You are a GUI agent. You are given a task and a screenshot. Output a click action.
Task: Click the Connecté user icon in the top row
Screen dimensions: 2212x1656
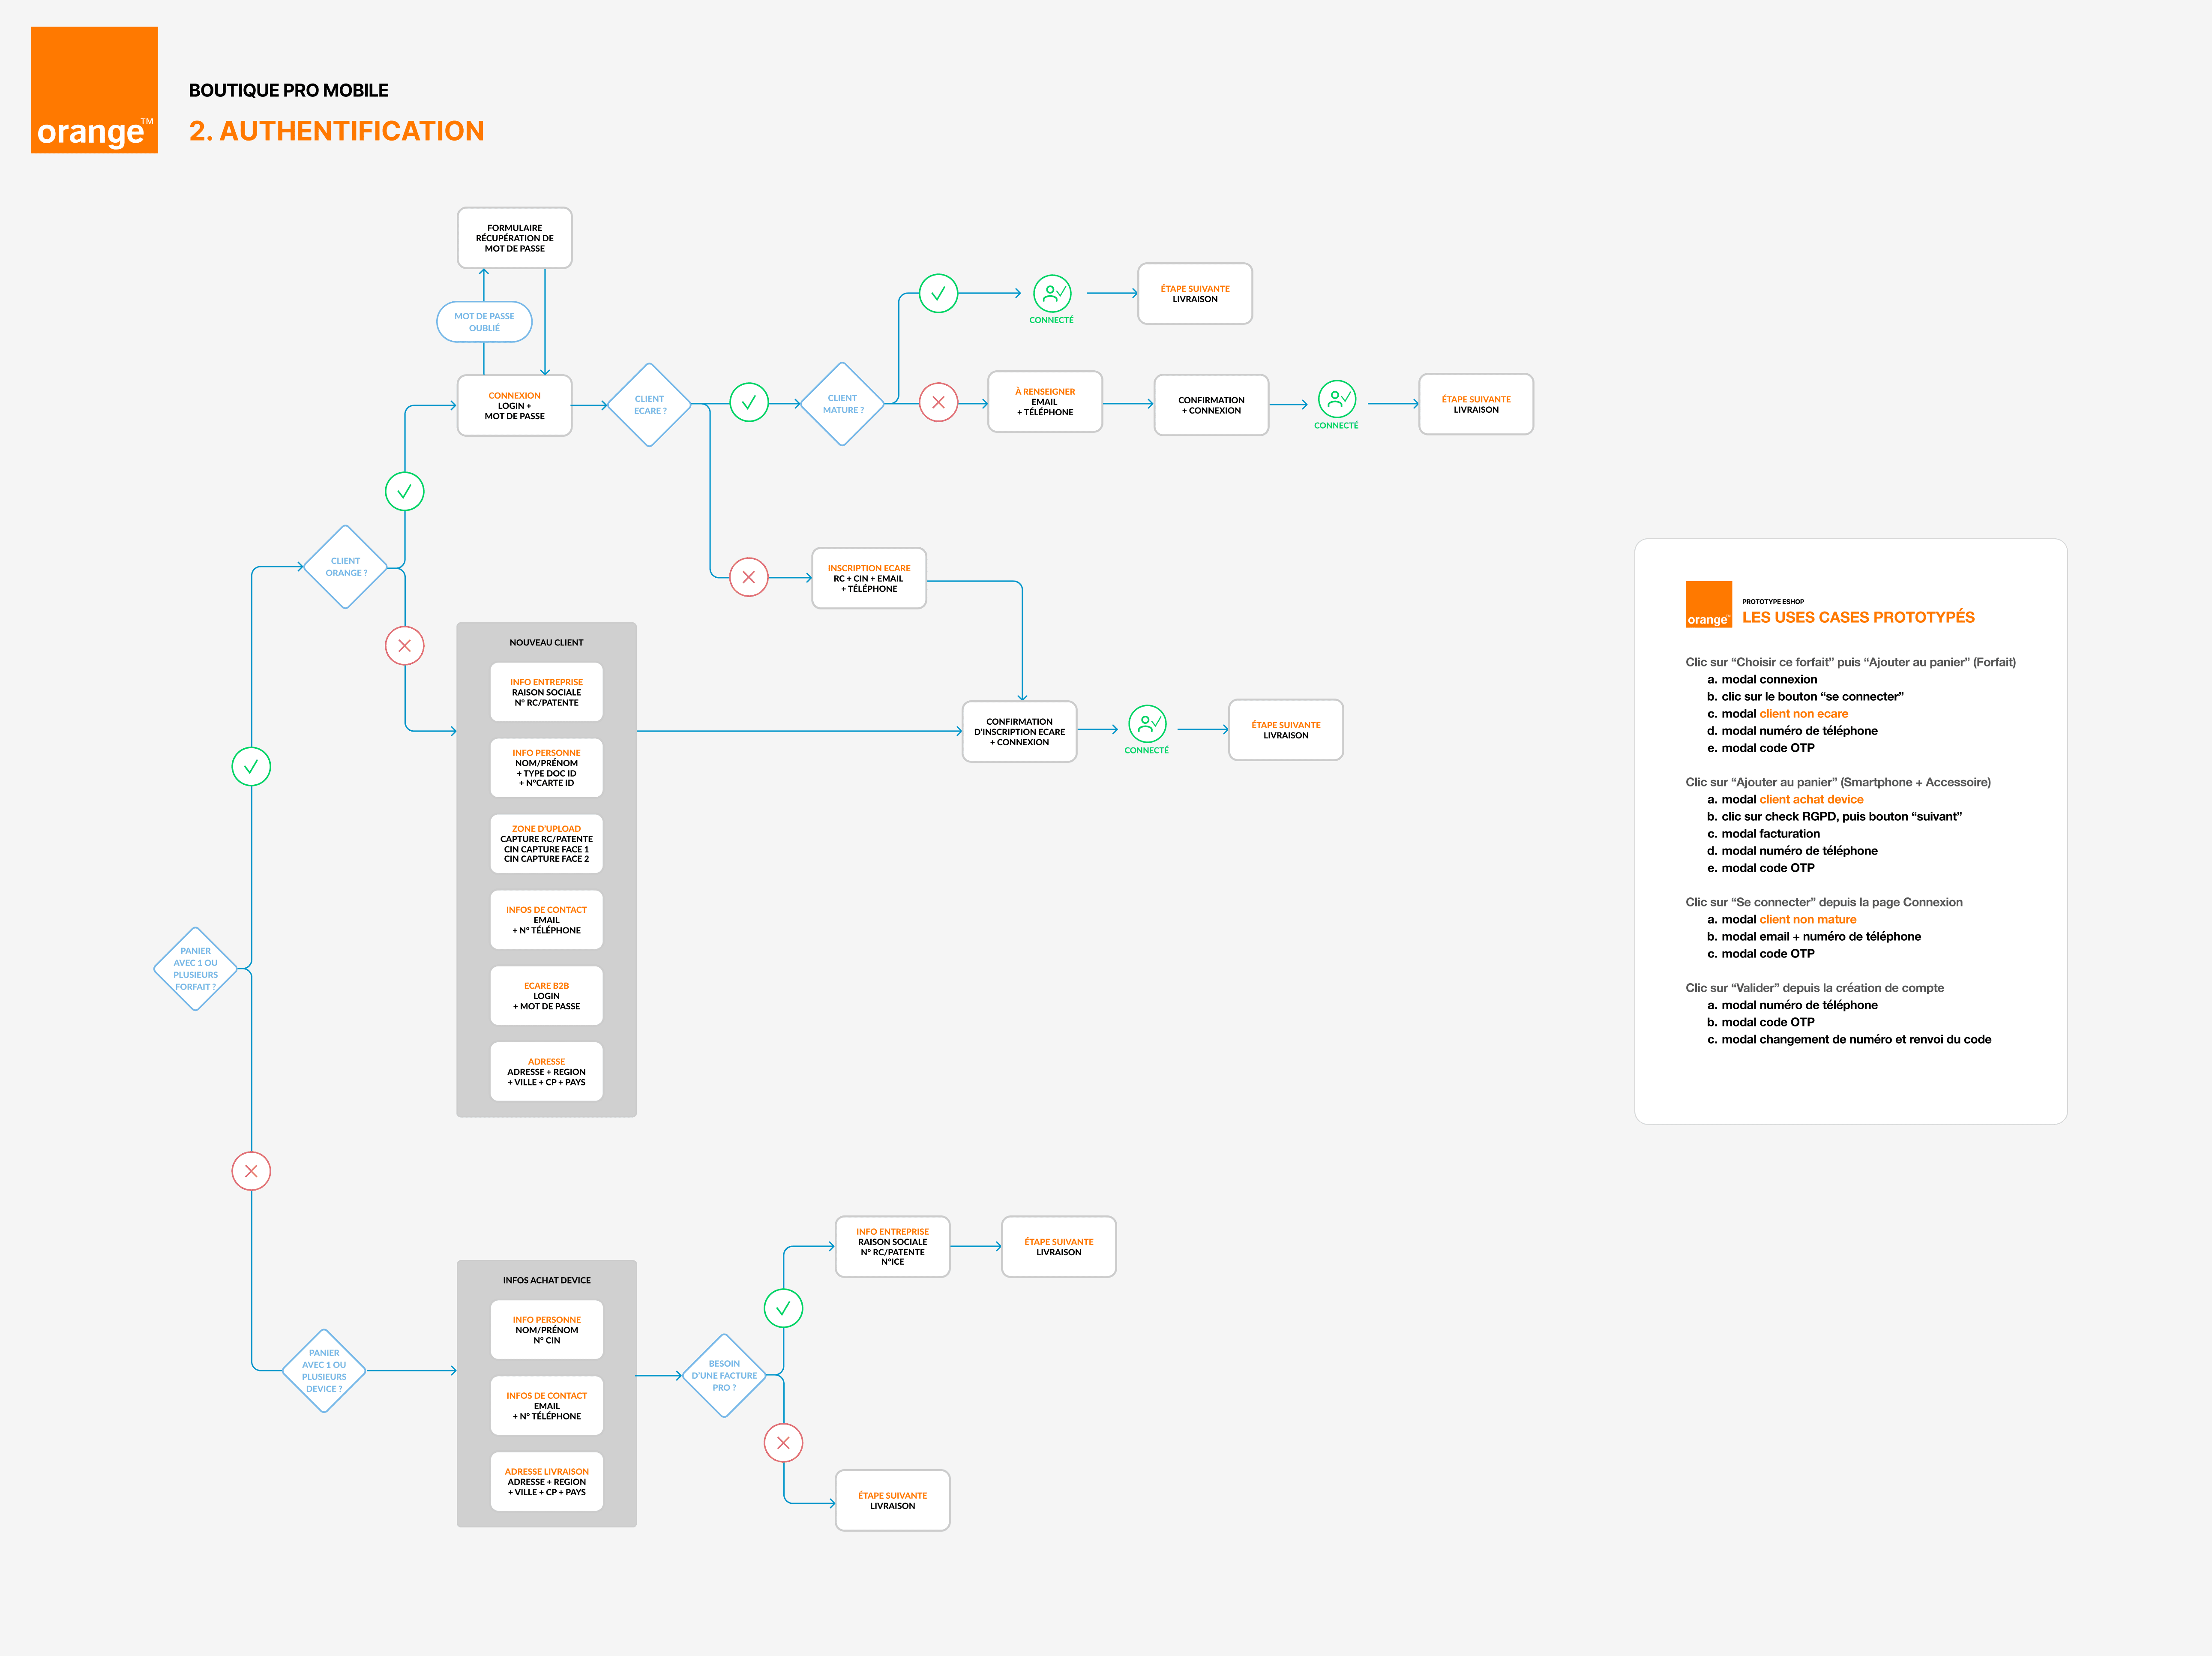[x=1052, y=293]
